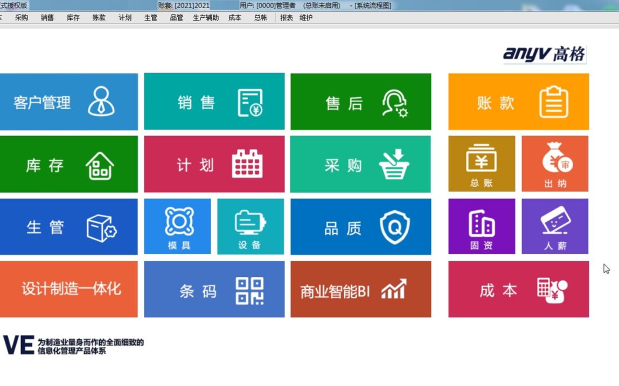The width and height of the screenshot is (619, 386).
Task: Open the 维护 maintenance menu
Action: pos(305,17)
